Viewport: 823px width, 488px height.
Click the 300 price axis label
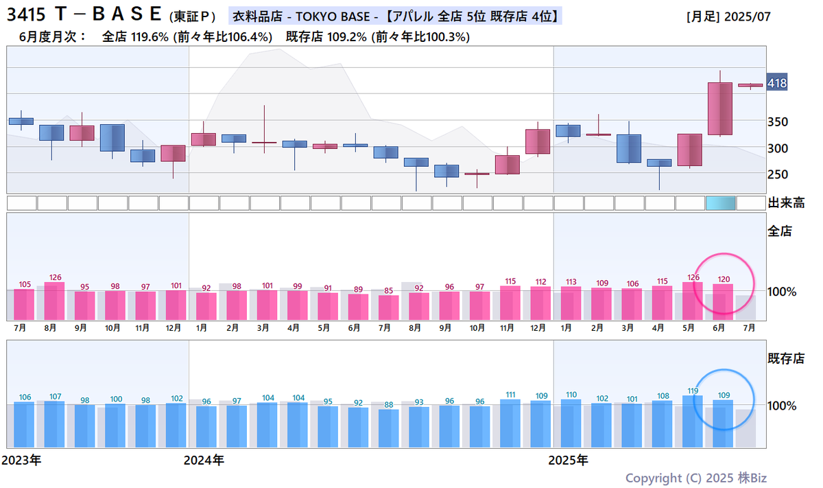pyautogui.click(x=777, y=148)
